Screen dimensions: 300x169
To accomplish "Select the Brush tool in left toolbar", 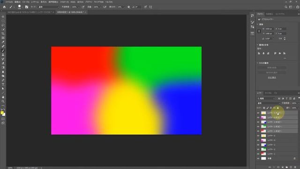I will tap(3, 51).
